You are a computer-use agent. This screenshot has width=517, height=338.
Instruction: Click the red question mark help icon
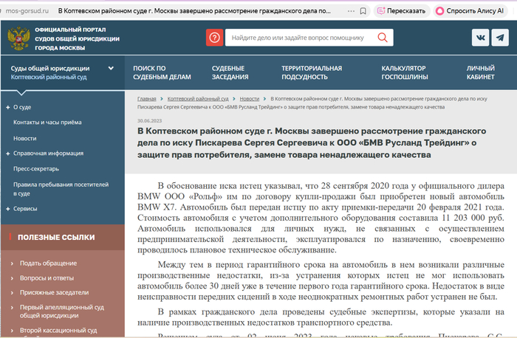coord(215,38)
